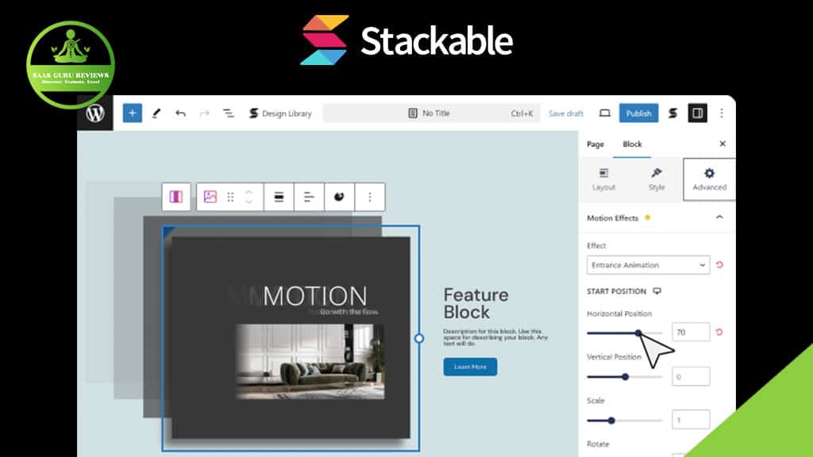This screenshot has height=457, width=813.
Task: Reset the Horizontal Position value
Action: 719,332
